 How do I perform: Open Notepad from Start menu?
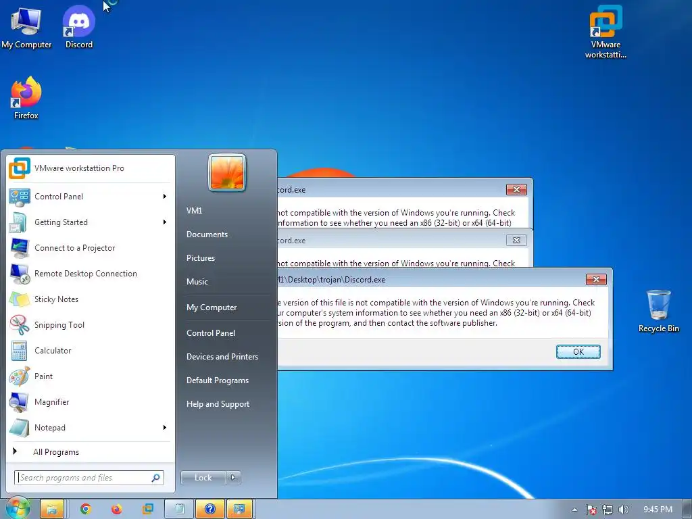tap(90, 428)
